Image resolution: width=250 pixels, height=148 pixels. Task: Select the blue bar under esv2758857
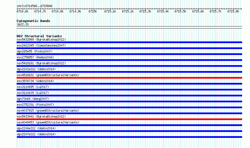(129, 60)
